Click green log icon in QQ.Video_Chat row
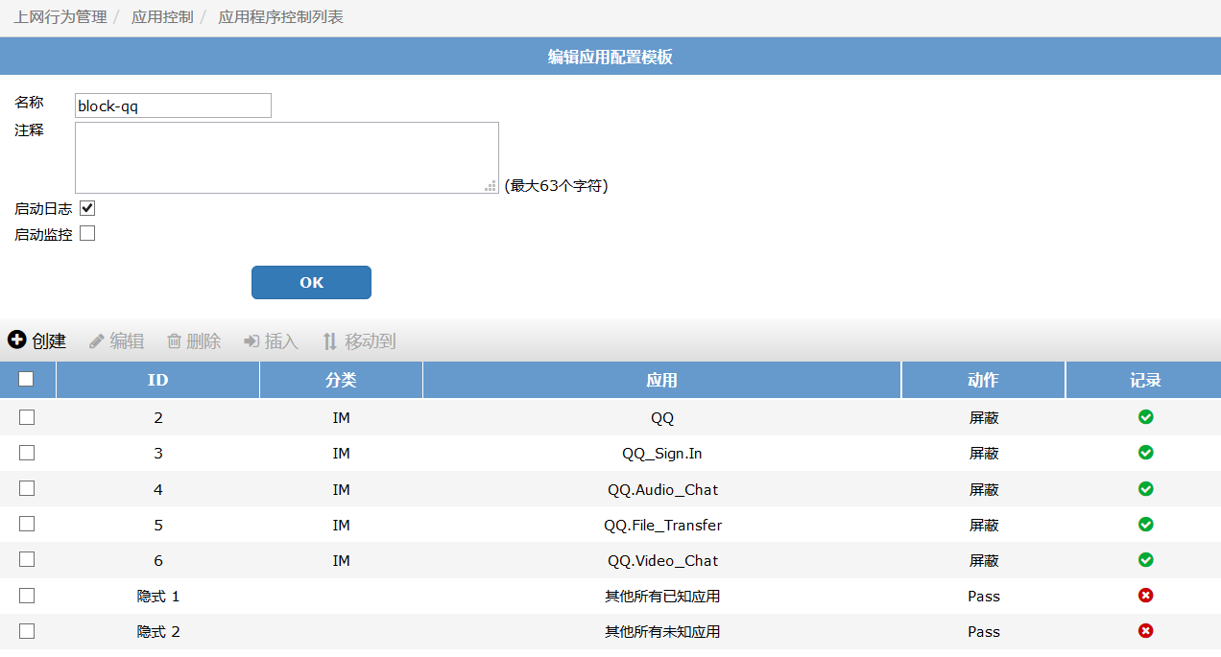Screen dimensions: 1221x657 tap(1145, 560)
